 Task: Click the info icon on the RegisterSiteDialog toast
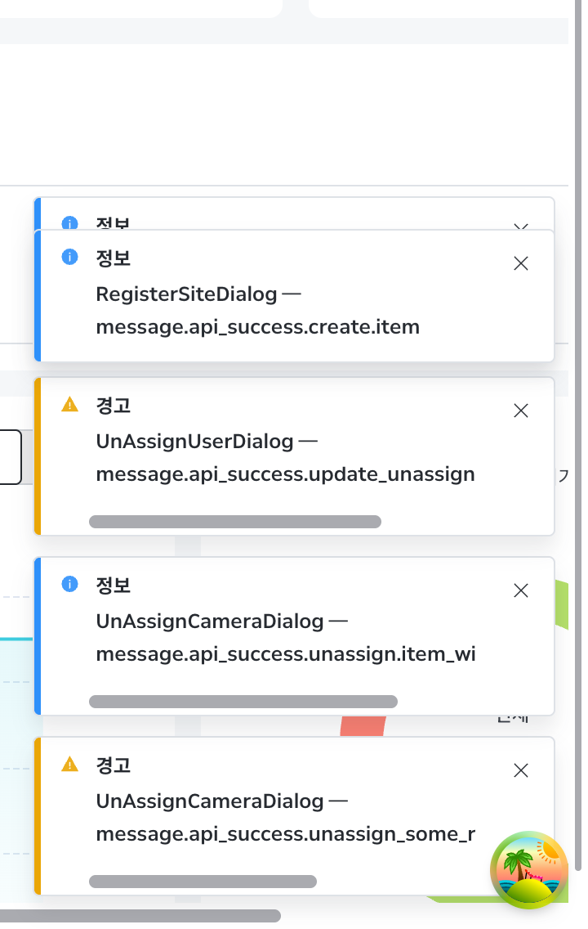click(x=70, y=257)
